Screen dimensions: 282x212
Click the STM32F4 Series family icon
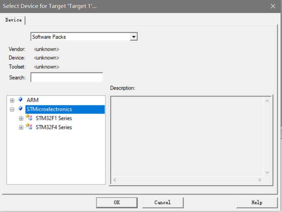(x=29, y=126)
